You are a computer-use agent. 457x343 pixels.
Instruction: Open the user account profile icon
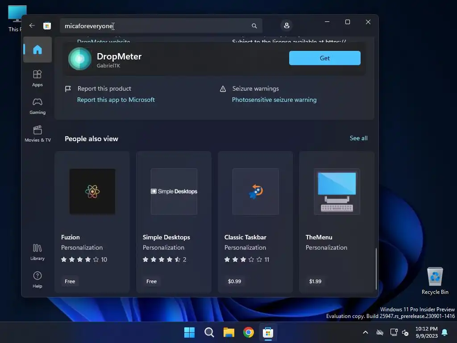click(287, 25)
